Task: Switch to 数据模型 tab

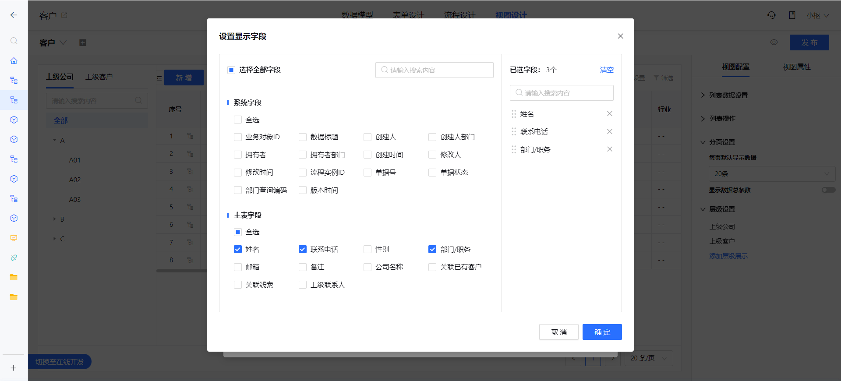Action: pos(357,15)
